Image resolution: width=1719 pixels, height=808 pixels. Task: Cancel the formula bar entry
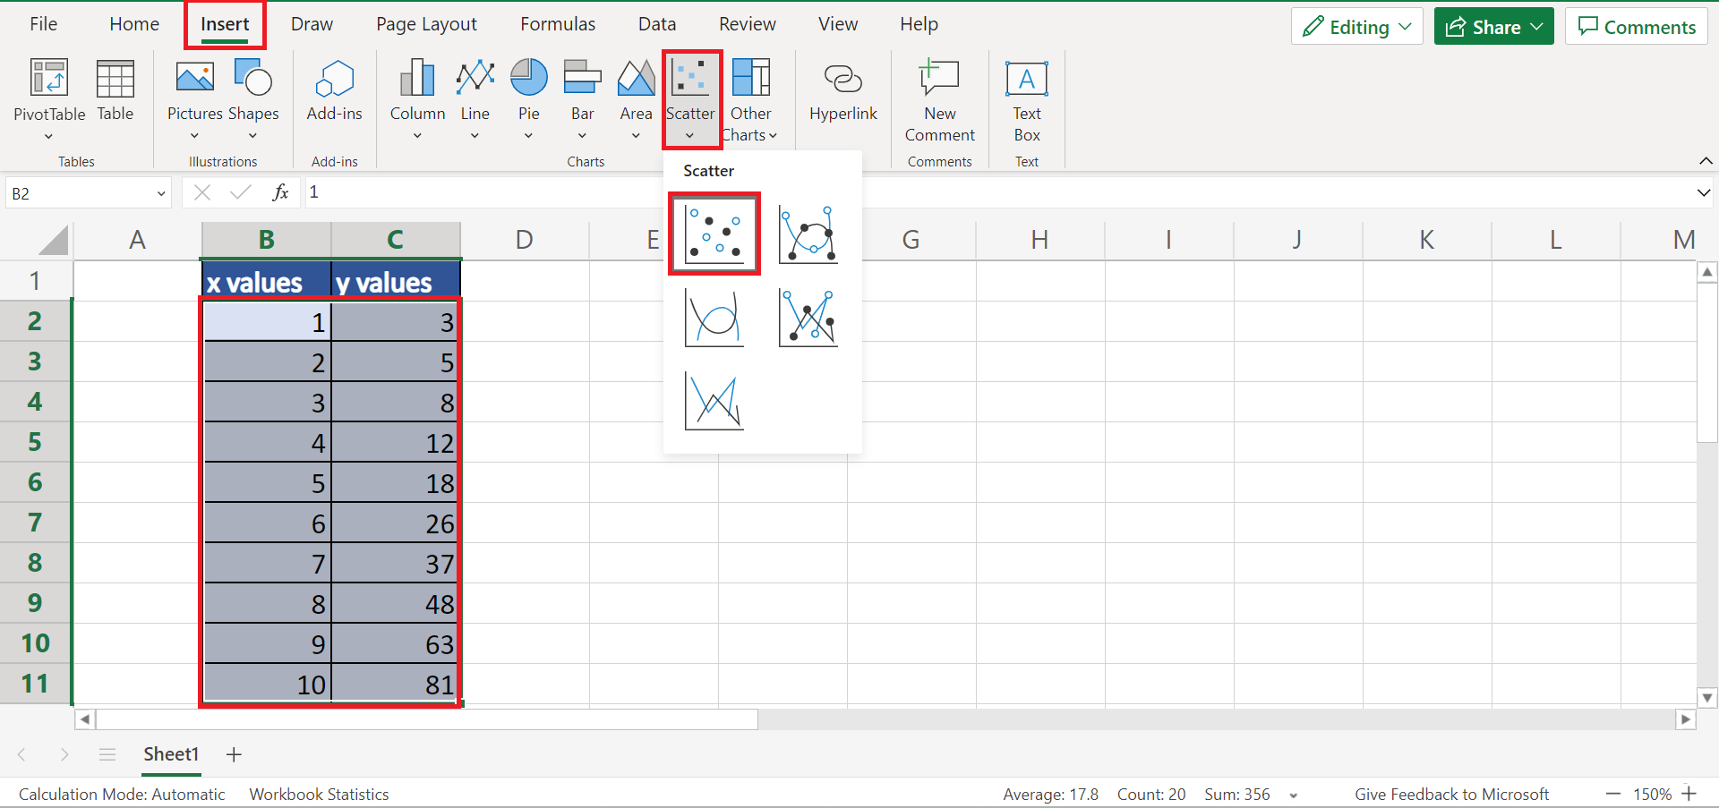coord(202,192)
